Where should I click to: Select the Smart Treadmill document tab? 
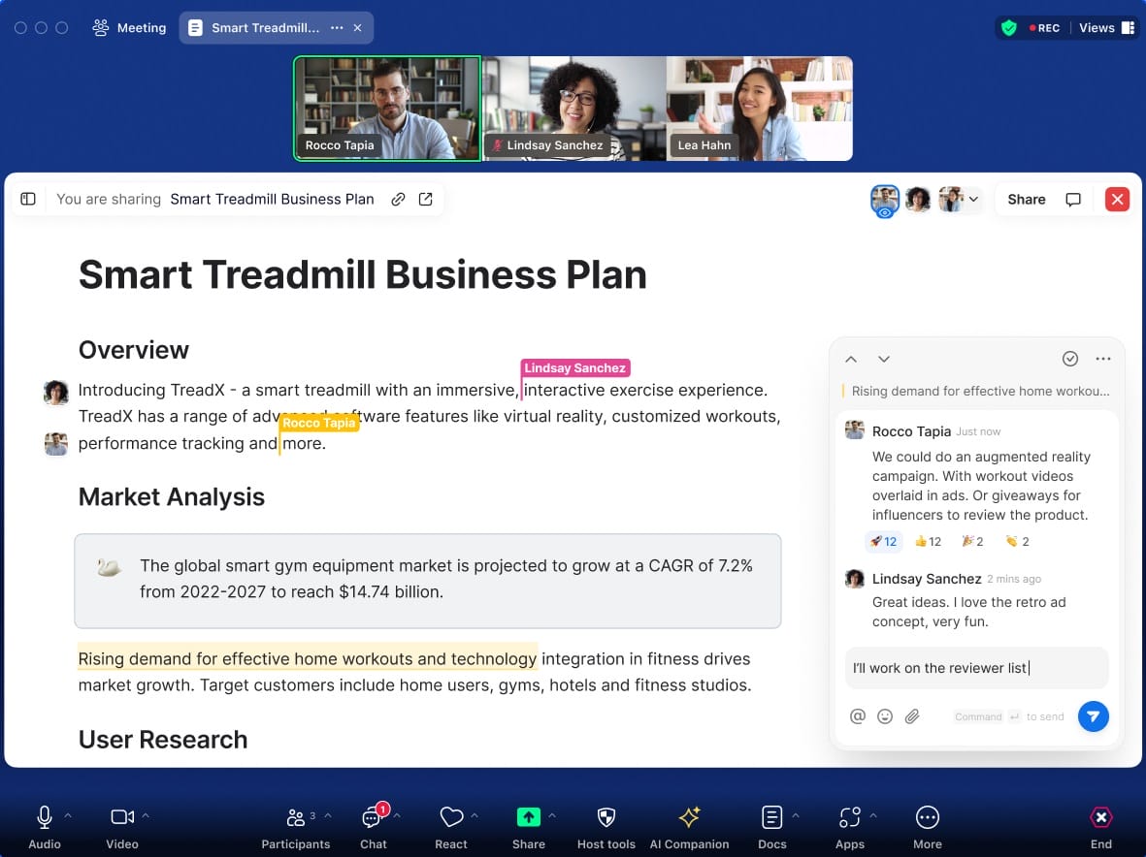point(269,27)
